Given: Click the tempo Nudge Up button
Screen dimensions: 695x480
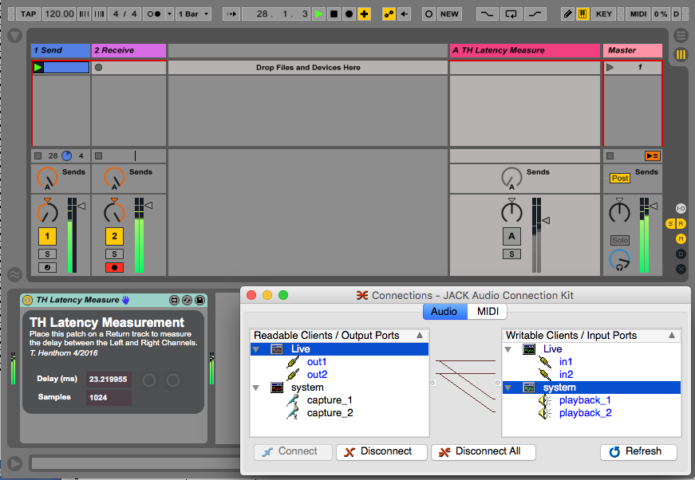Looking at the screenshot, I should point(99,14).
